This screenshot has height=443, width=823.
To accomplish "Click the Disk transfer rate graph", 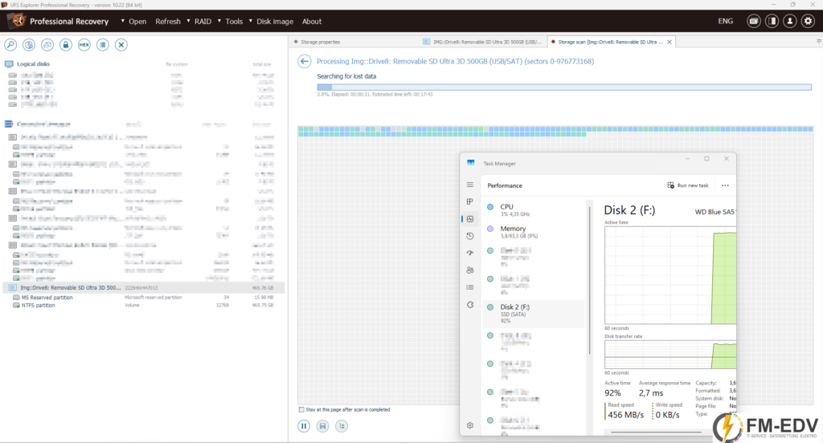I will coord(670,355).
